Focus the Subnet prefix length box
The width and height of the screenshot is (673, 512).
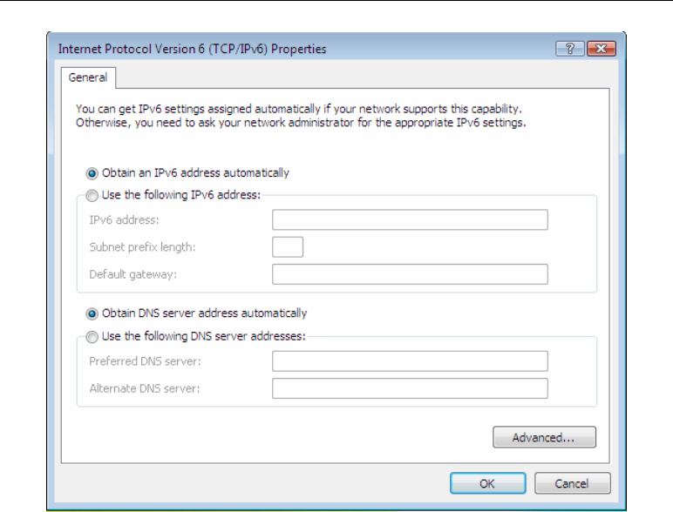pyautogui.click(x=288, y=247)
